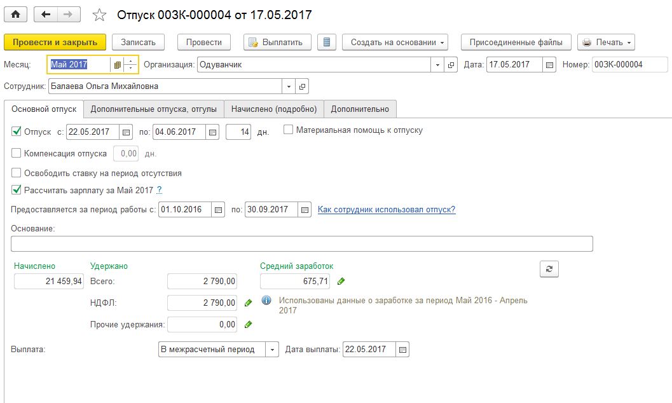Switch to Начислено (подробно) tab
The height and width of the screenshot is (403, 672).
coord(273,109)
